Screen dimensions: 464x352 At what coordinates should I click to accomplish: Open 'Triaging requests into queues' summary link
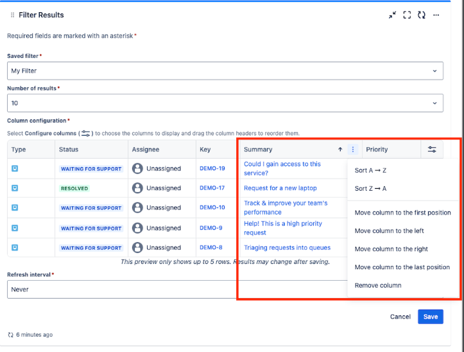[287, 247]
